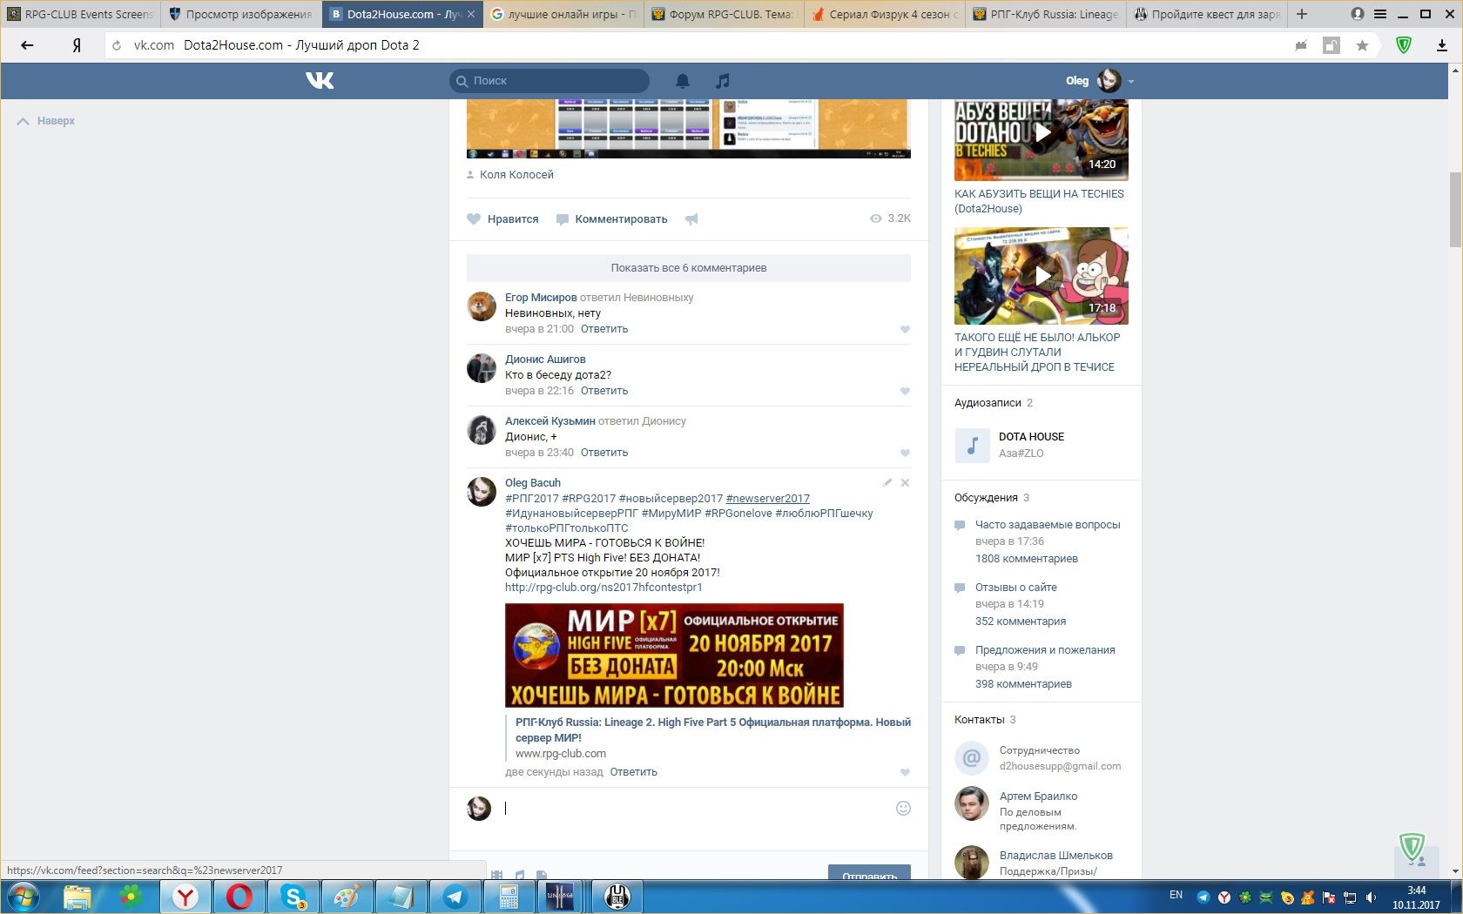
Task: Click the Сотрудничество email @ icon
Action: click(972, 758)
